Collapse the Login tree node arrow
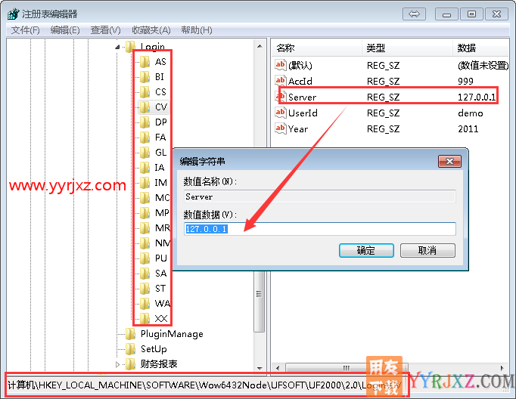Image resolution: width=516 pixels, height=399 pixels. click(x=117, y=47)
